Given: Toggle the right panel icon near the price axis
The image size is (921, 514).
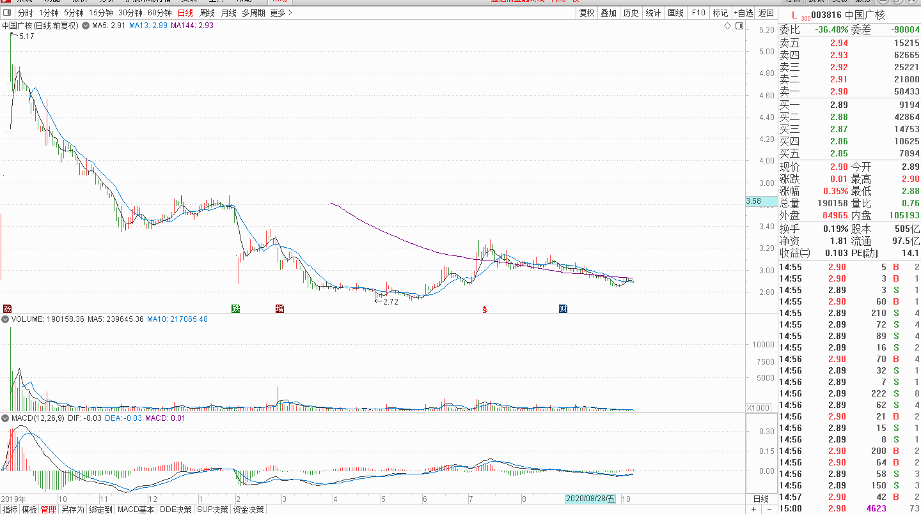Looking at the screenshot, I should [x=739, y=26].
